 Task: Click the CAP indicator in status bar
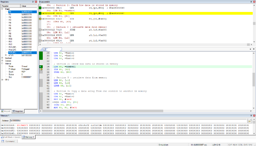[230, 145]
